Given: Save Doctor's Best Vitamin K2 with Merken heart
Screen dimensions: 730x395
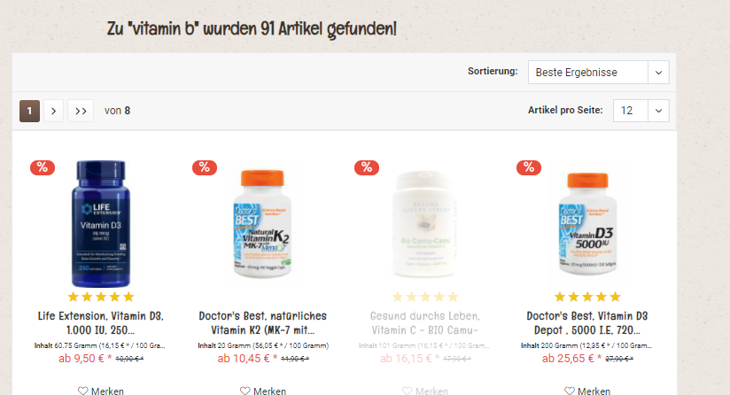Looking at the screenshot, I should 262,391.
